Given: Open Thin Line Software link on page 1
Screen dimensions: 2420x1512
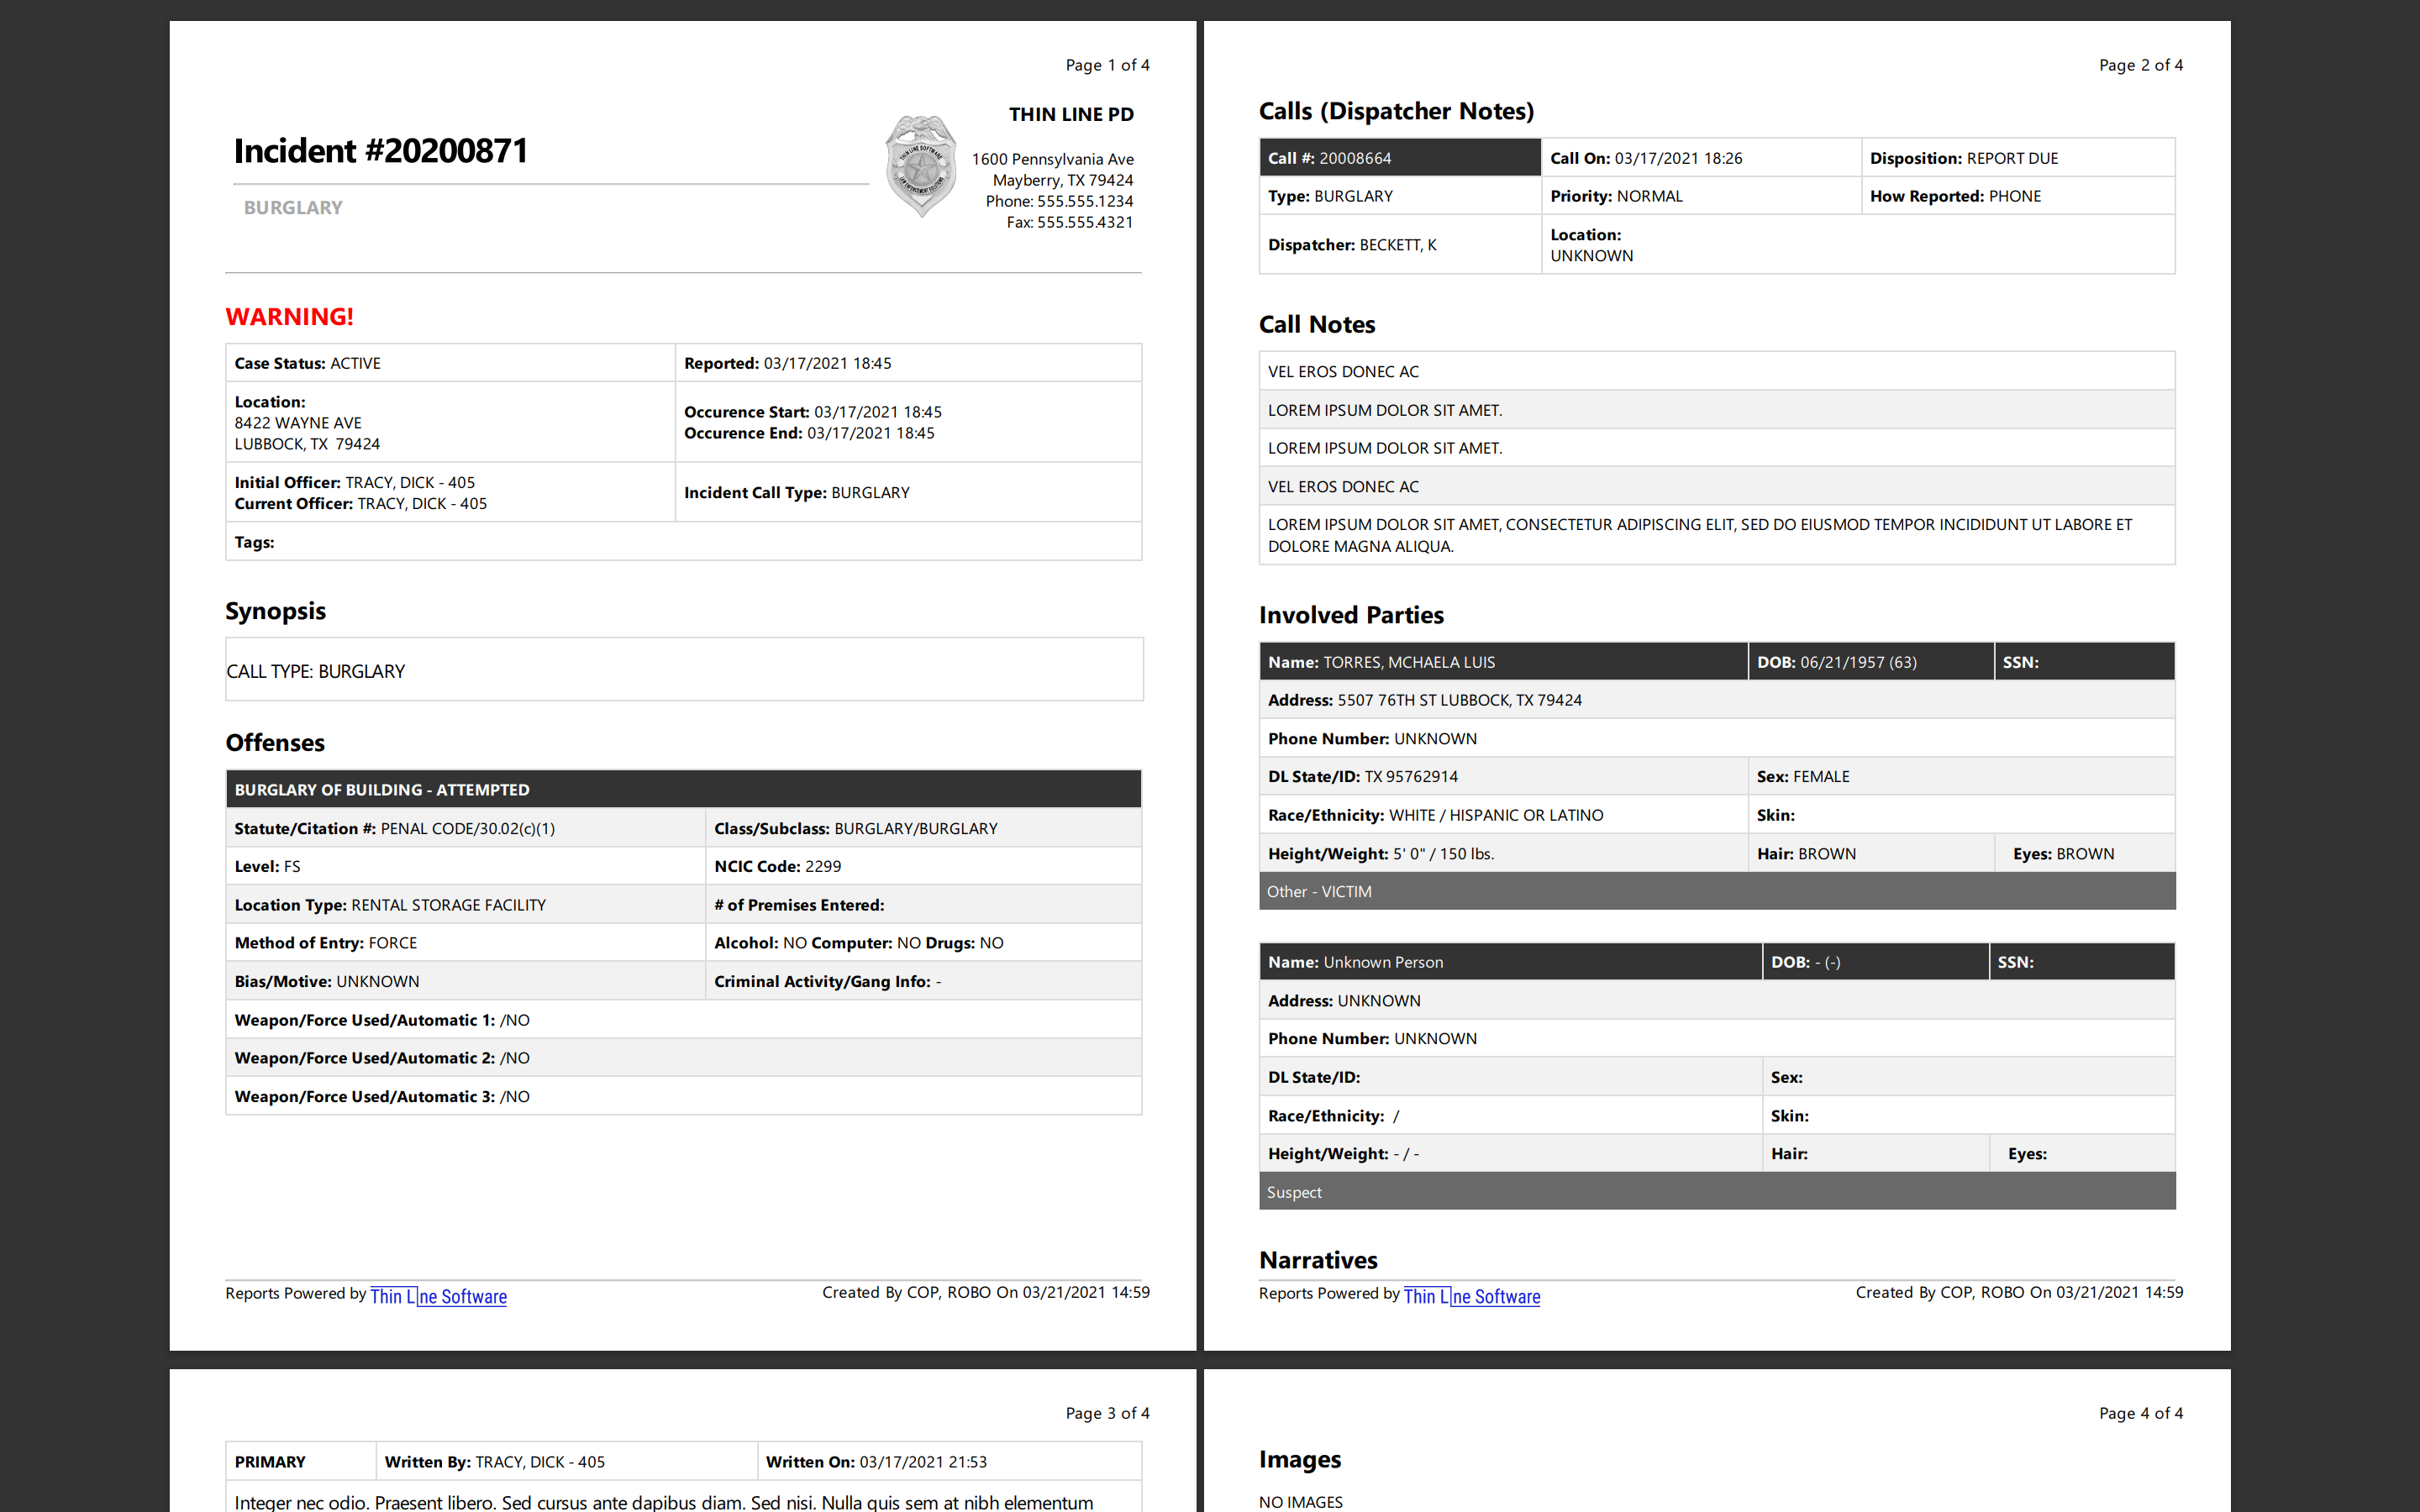Looking at the screenshot, I should tap(438, 1296).
